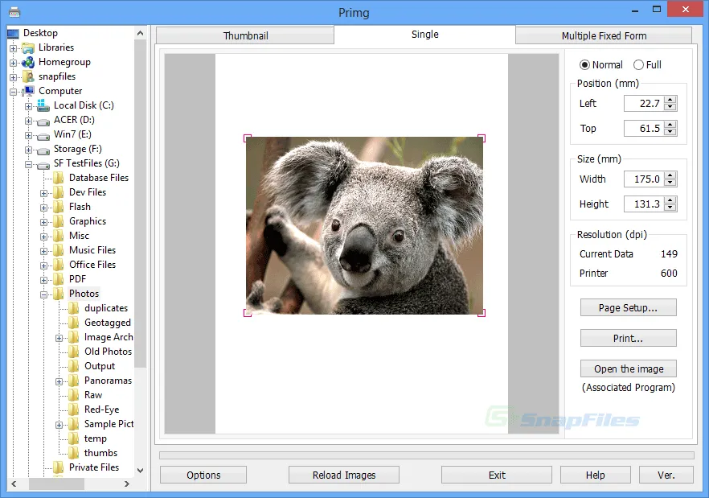
Task: Increase the Left position value
Action: coord(670,100)
